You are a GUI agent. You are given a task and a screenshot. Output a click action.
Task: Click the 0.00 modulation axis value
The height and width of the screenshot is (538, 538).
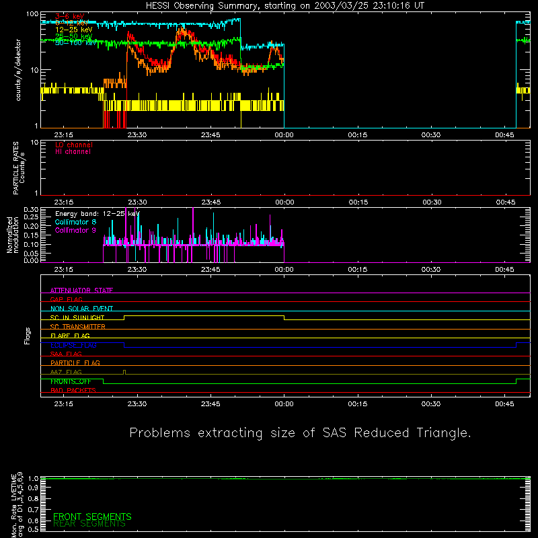[31, 260]
